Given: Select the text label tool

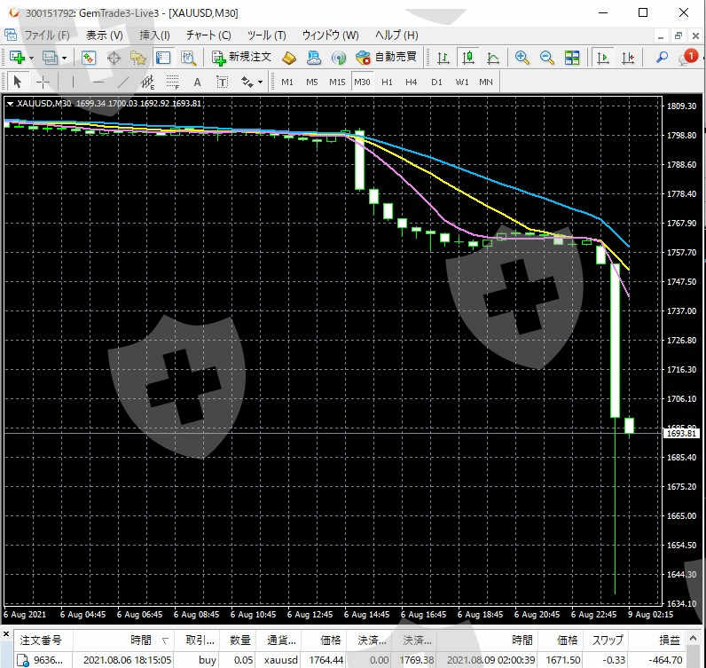Looking at the screenshot, I should coord(197,82).
